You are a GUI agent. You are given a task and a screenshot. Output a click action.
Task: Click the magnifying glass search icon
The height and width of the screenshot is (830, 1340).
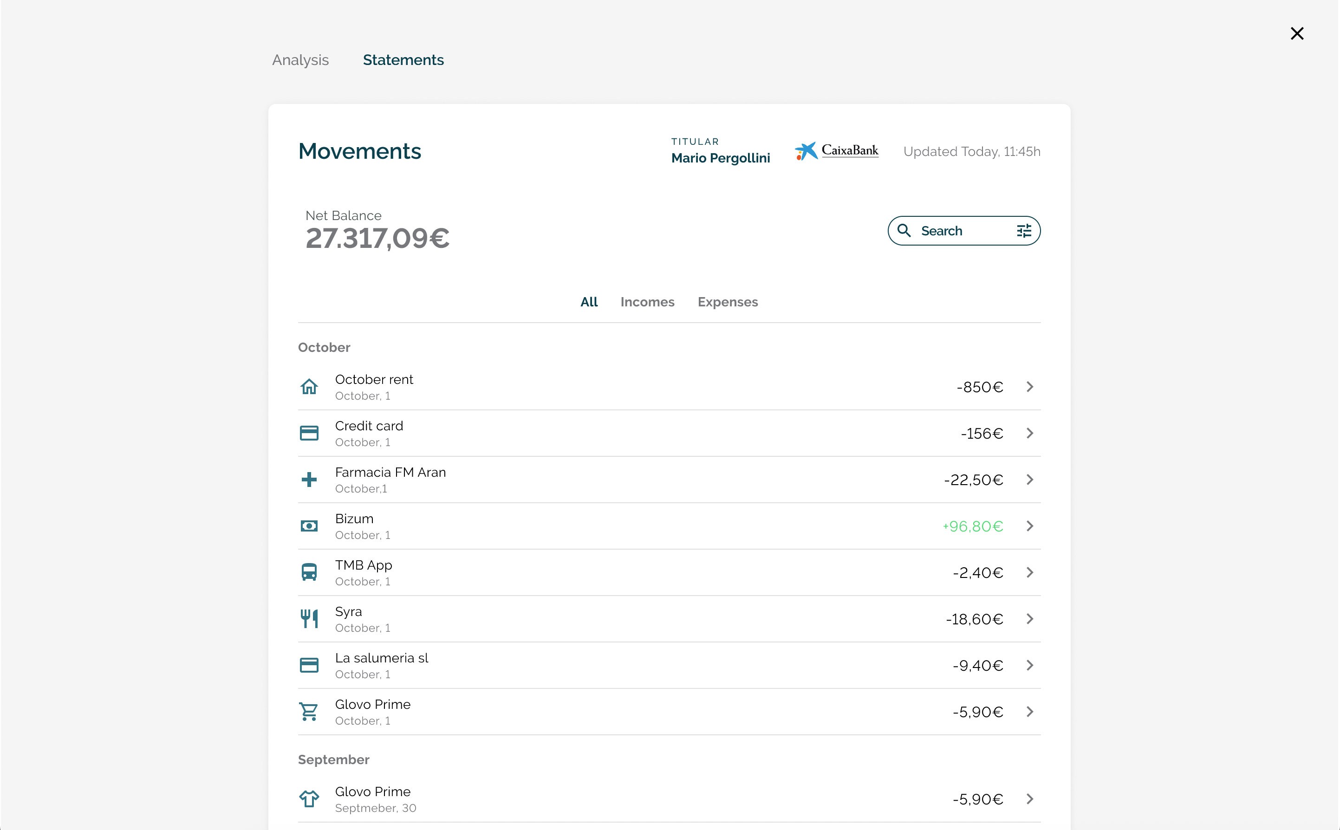(904, 231)
